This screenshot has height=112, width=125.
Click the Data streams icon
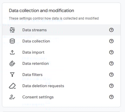coord(12,30)
